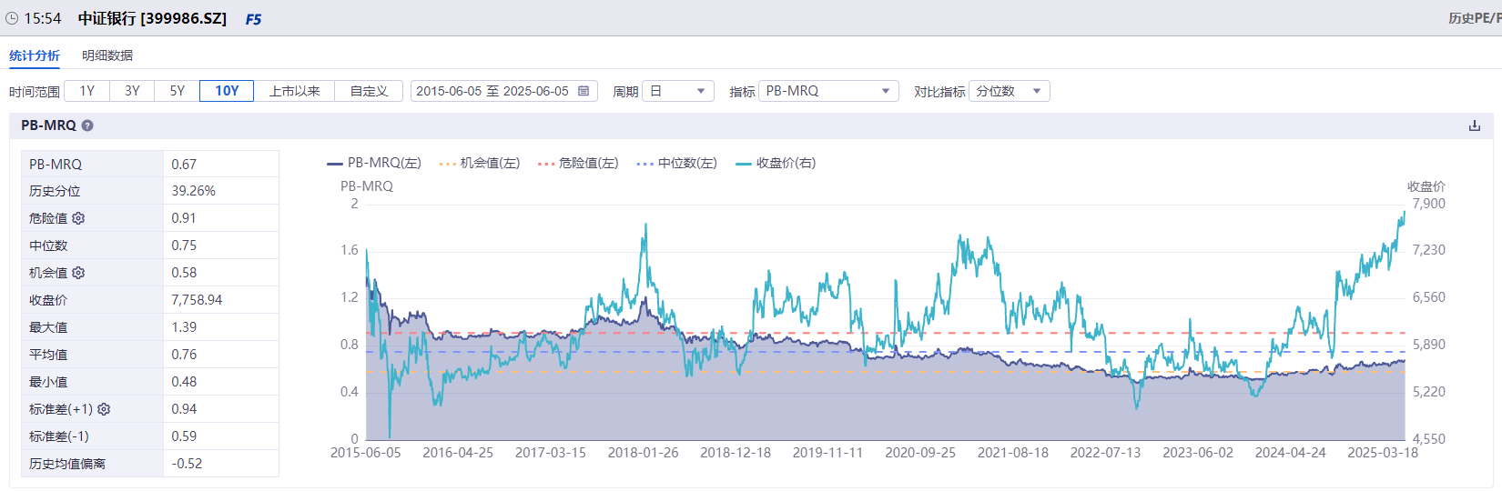Open settings gear for 机会值
Image resolution: width=1502 pixels, height=491 pixels.
78,273
